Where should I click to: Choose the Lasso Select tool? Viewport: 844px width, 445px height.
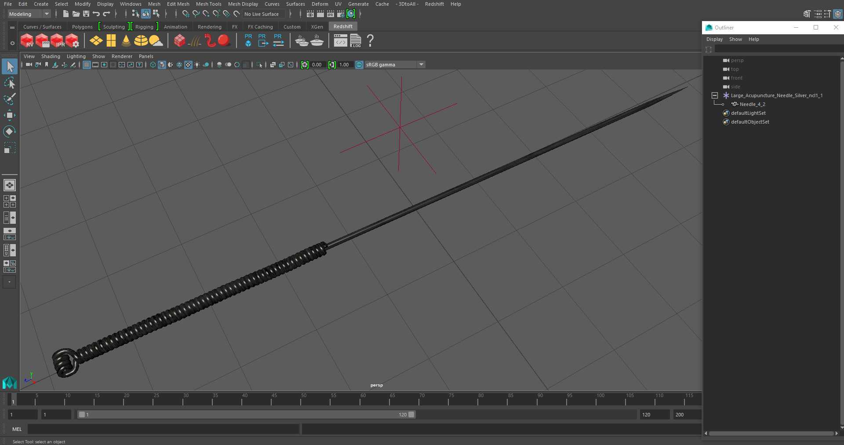tap(10, 83)
